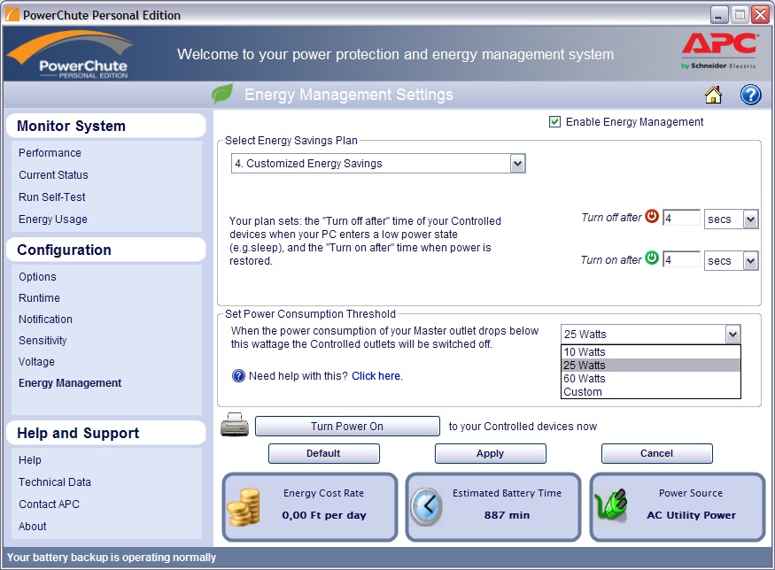Image resolution: width=775 pixels, height=570 pixels.
Task: Focus the Turn off after value field
Action: [681, 219]
